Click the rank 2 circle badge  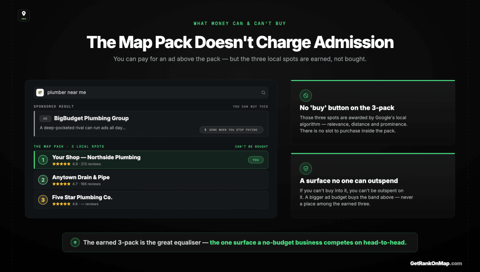[x=43, y=180]
